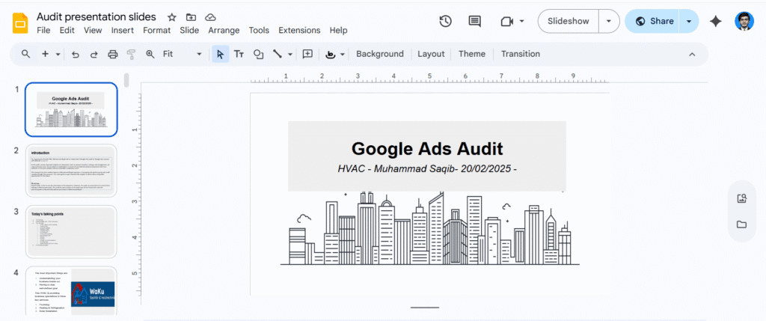The width and height of the screenshot is (766, 321).
Task: Start a video call with camera icon
Action: [506, 22]
